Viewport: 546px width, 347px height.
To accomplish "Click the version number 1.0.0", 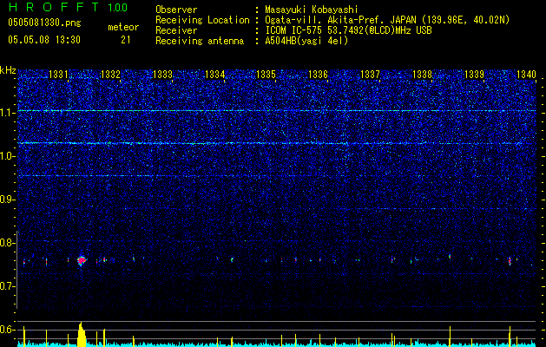I will click(115, 8).
